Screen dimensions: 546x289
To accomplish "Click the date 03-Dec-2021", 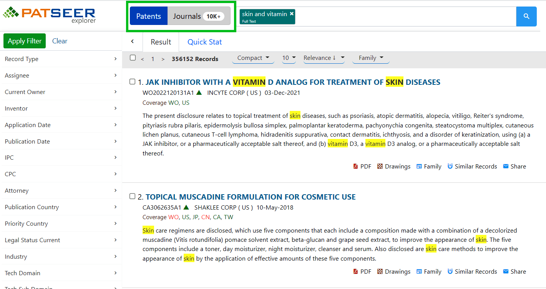I will pos(282,93).
